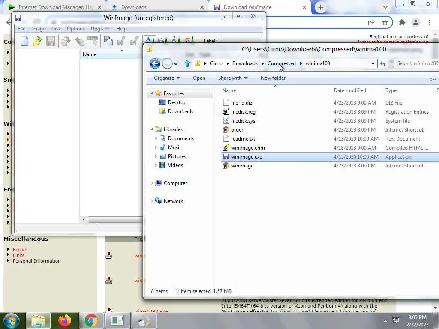This screenshot has width=439, height=329.
Task: Open Windows Explorer from the taskbar
Action: (38, 320)
